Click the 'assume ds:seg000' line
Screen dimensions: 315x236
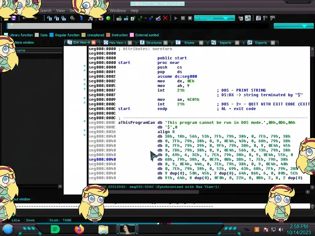177,77
